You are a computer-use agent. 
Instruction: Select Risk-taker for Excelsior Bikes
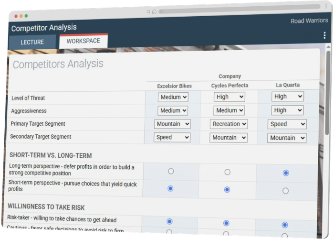tap(169, 221)
